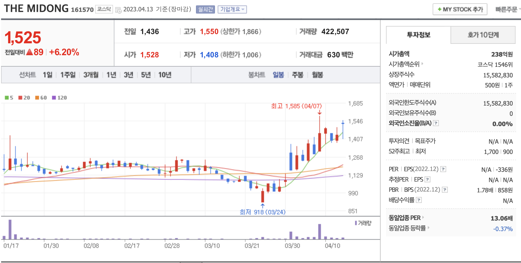Click the 월봉 monthly candle option
This screenshot has height=263, width=521.
pyautogui.click(x=317, y=75)
